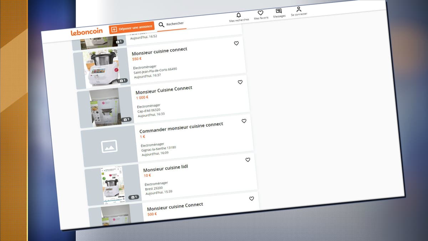Click the photo count badge on the 1 000 € listing
The image size is (428, 241).
pyautogui.click(x=126, y=119)
